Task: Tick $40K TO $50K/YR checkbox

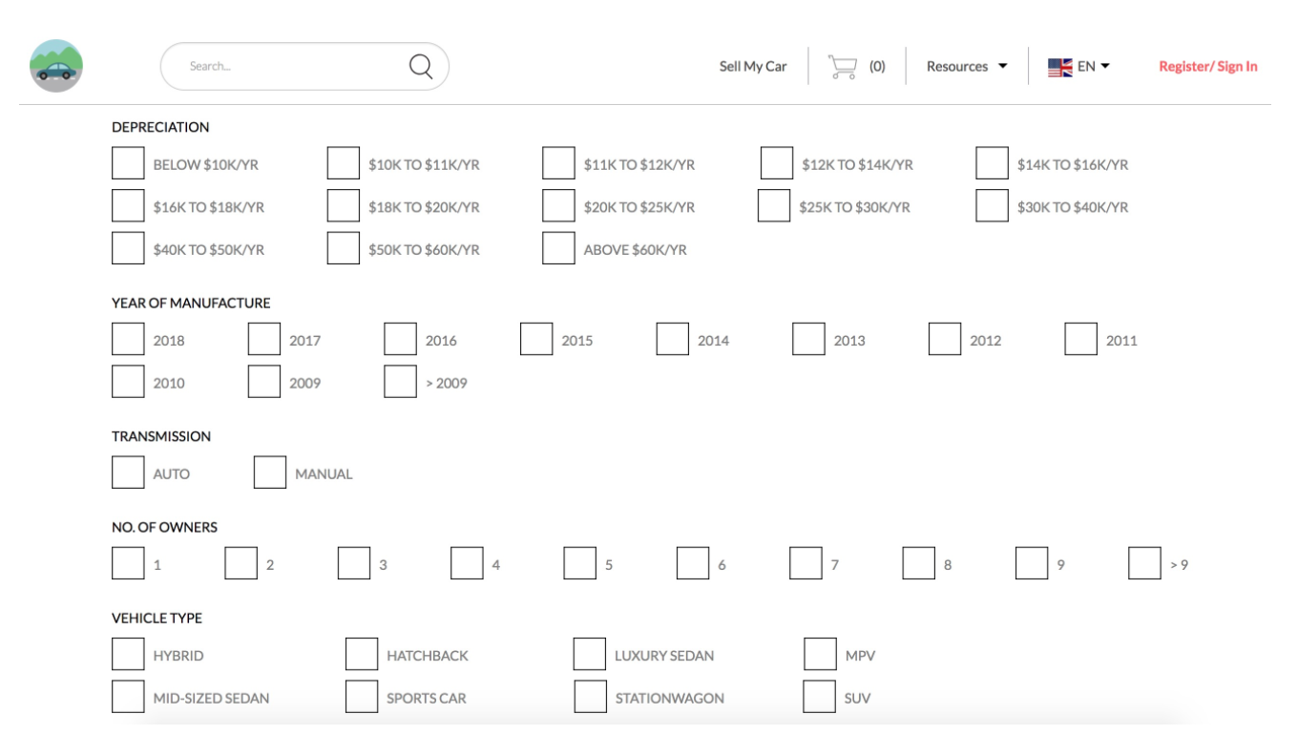Action: pyautogui.click(x=128, y=248)
